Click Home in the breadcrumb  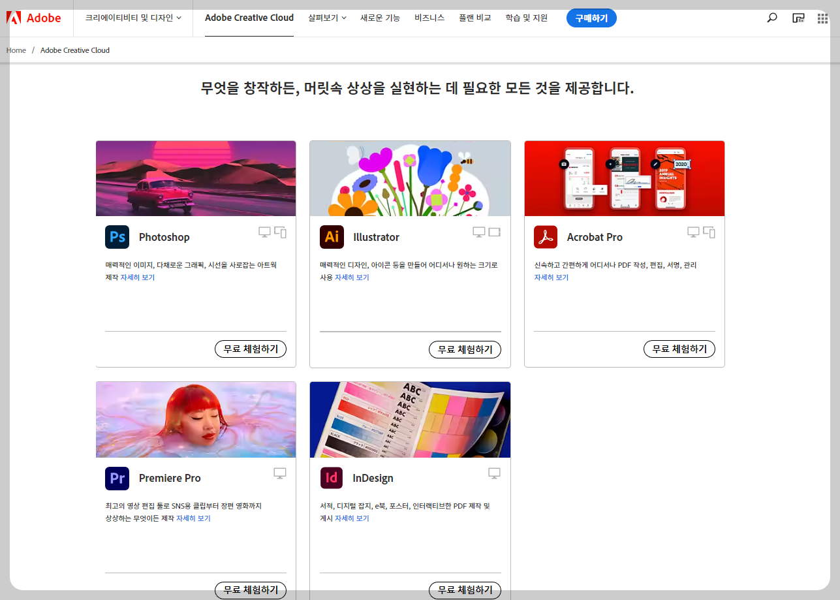pos(16,50)
